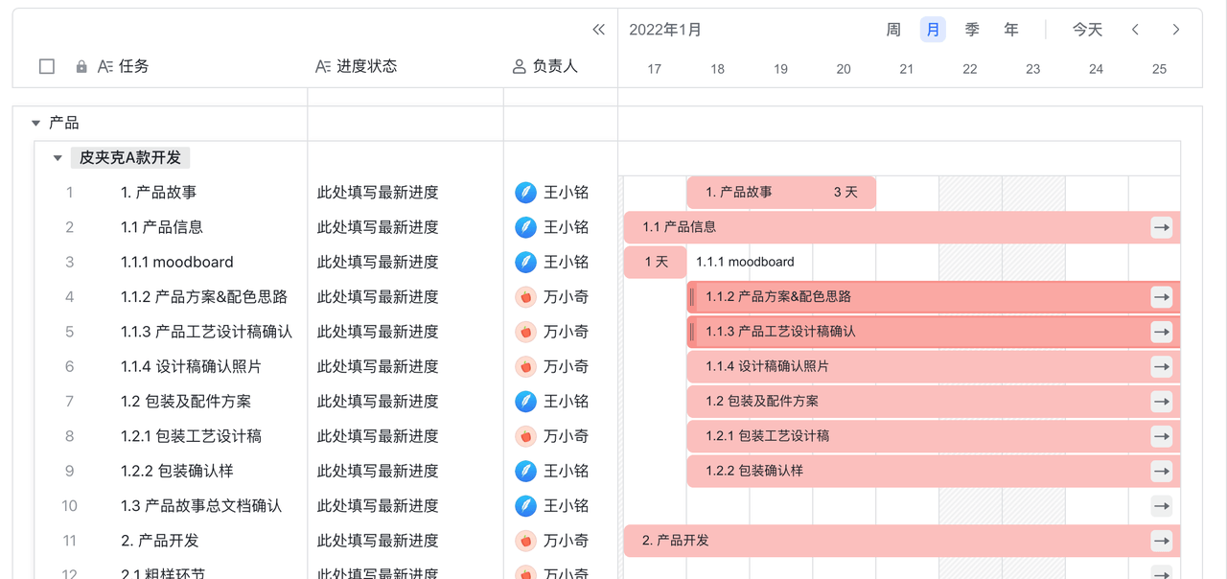This screenshot has height=579, width=1227.
Task: Click jump arrow on 2. 产品开发 bar
Action: (x=1161, y=541)
